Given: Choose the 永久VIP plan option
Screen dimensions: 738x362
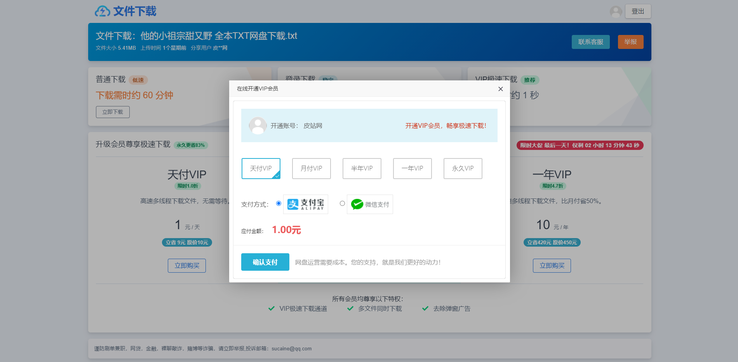Looking at the screenshot, I should point(463,169).
